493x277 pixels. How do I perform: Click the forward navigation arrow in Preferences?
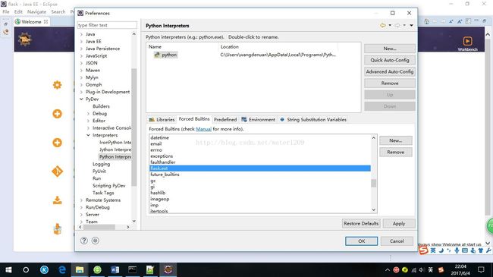point(397,25)
